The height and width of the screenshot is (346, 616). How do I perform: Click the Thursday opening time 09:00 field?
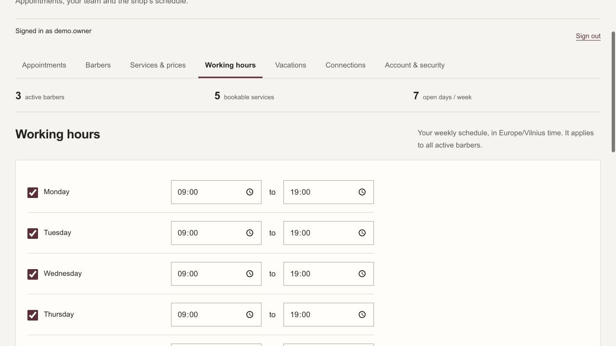tap(216, 315)
